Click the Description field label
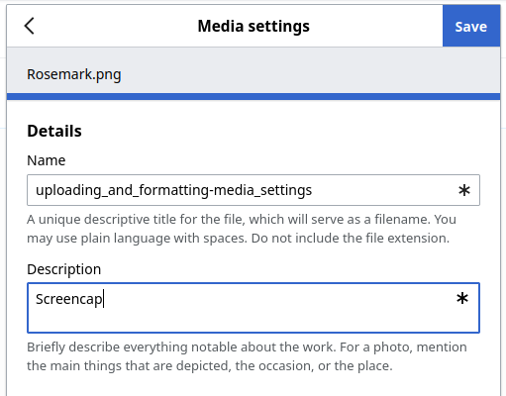Screen dimensions: 506x396 click(x=64, y=269)
